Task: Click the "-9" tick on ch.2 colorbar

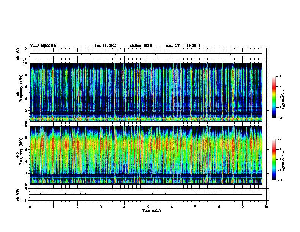Action: point(280,170)
